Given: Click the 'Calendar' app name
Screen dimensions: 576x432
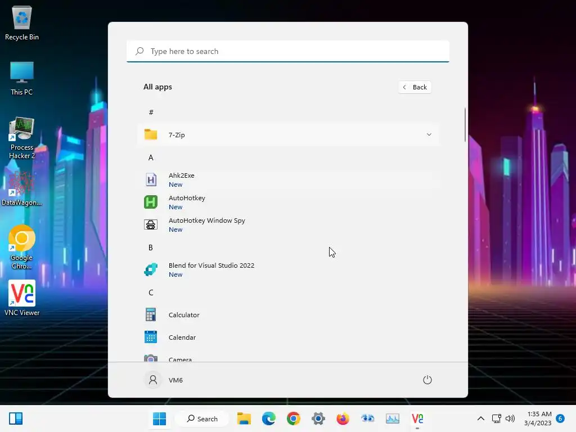Looking at the screenshot, I should click(x=182, y=337).
